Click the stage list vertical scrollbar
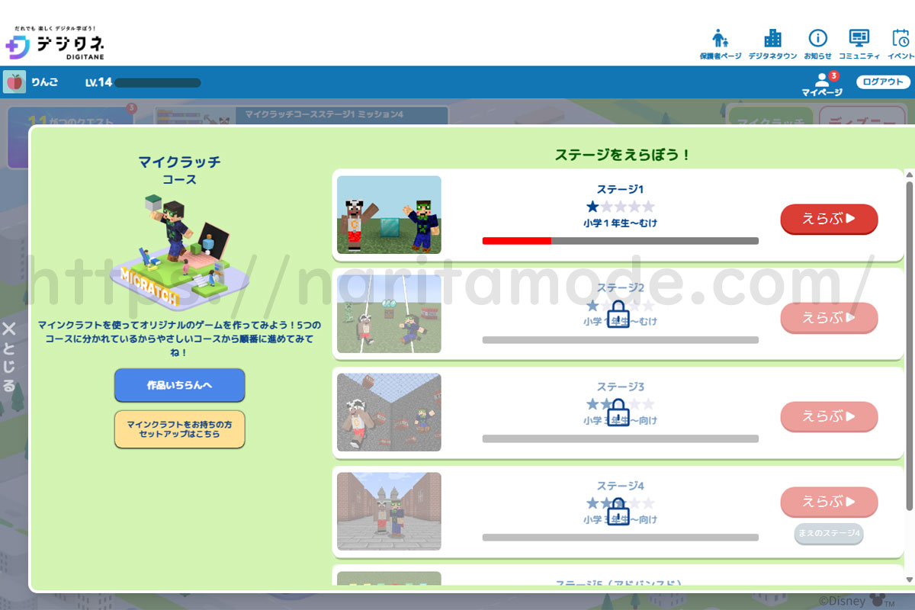The height and width of the screenshot is (610, 915). 909,343
